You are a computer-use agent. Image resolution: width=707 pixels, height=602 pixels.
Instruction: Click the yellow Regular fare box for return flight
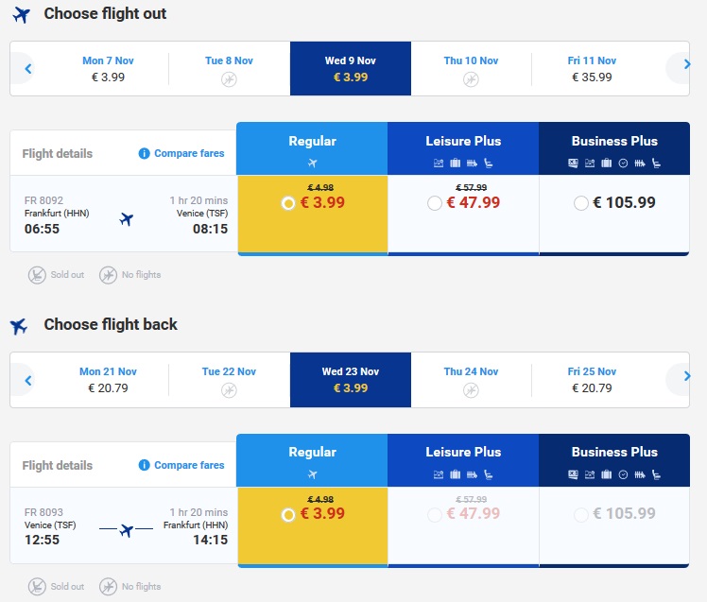[x=312, y=525]
